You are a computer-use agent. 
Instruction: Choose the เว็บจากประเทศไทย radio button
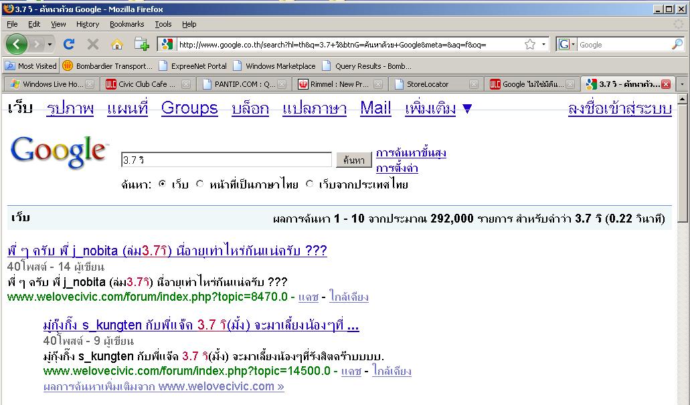[x=309, y=184]
